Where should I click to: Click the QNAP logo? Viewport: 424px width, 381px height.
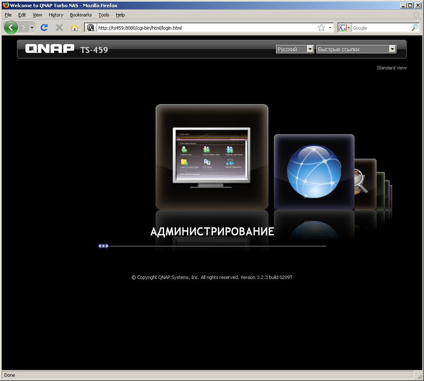coord(50,49)
